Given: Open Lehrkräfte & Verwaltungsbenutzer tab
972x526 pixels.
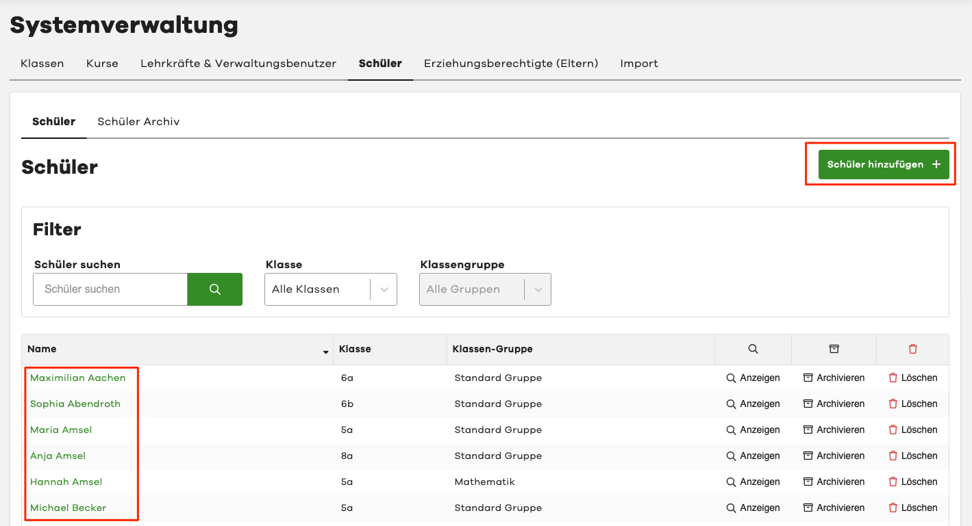Looking at the screenshot, I should tap(238, 64).
